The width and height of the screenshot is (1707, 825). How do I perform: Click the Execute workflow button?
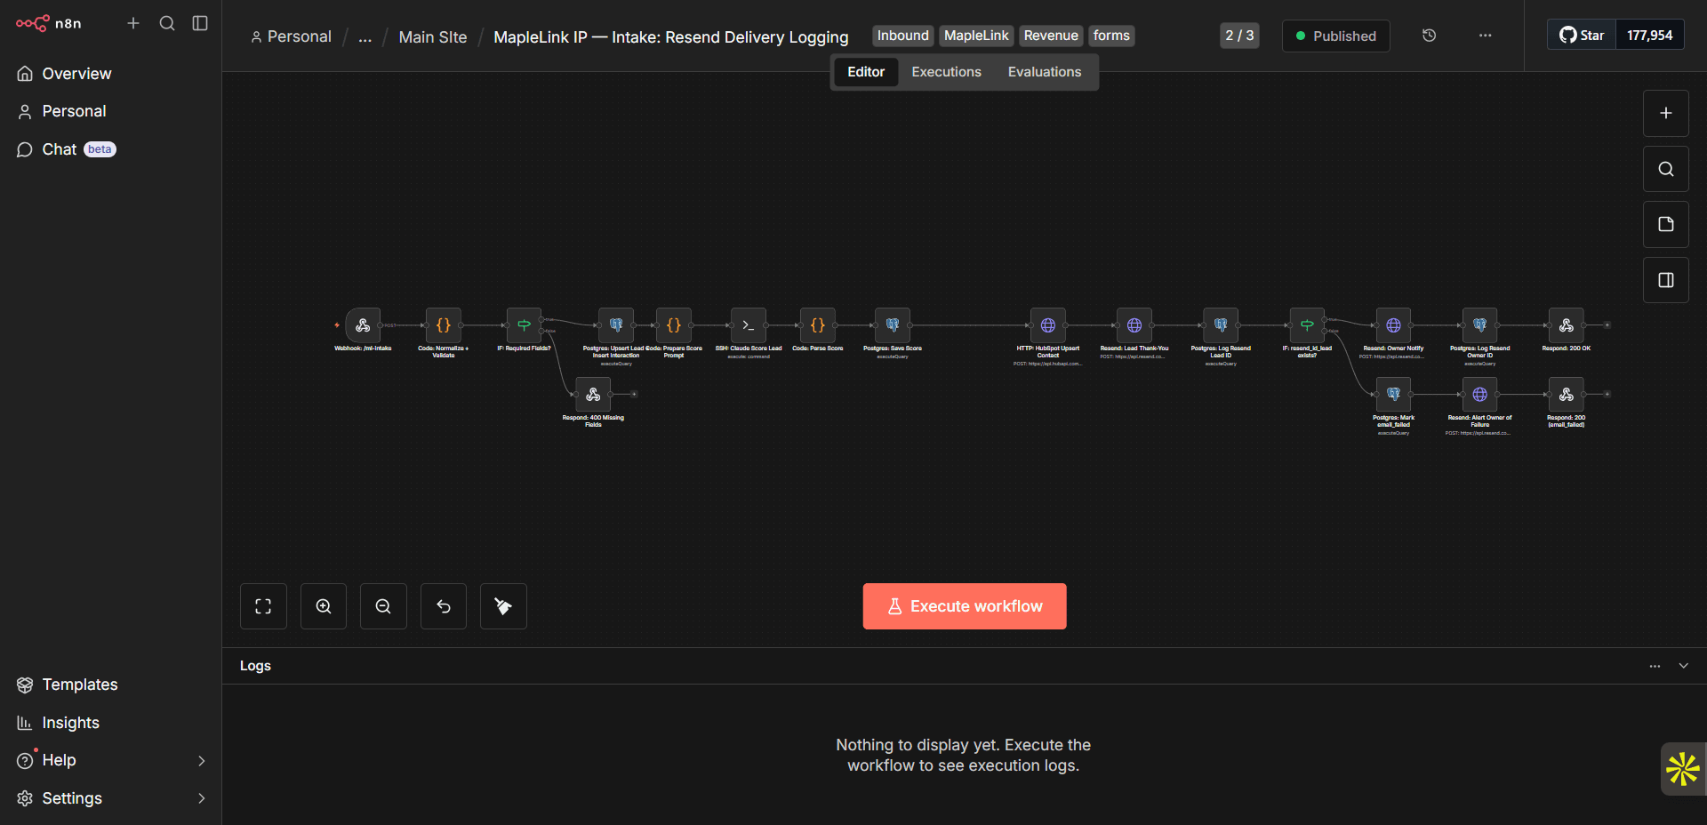pos(964,606)
